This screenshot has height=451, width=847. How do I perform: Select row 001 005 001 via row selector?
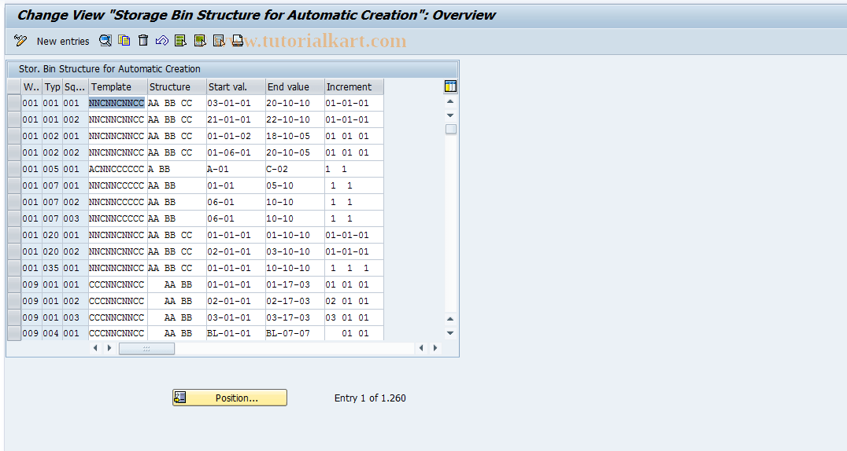[x=14, y=169]
